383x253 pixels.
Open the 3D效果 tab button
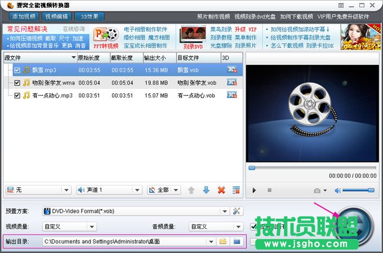click(x=90, y=17)
